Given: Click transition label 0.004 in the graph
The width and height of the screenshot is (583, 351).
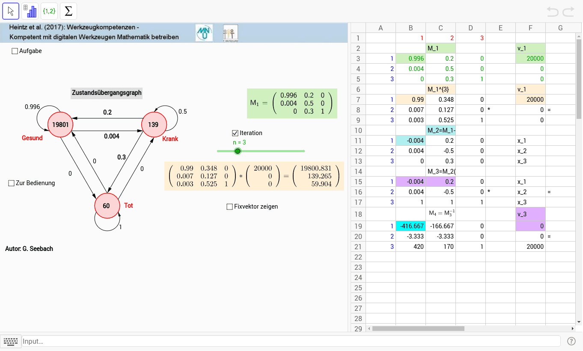Looking at the screenshot, I should (x=112, y=136).
